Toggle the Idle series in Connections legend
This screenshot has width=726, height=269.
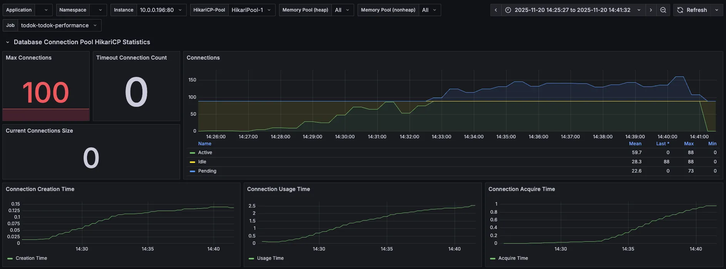[x=202, y=162]
